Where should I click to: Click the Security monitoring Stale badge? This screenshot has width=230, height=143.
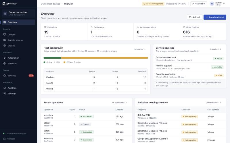point(219,76)
